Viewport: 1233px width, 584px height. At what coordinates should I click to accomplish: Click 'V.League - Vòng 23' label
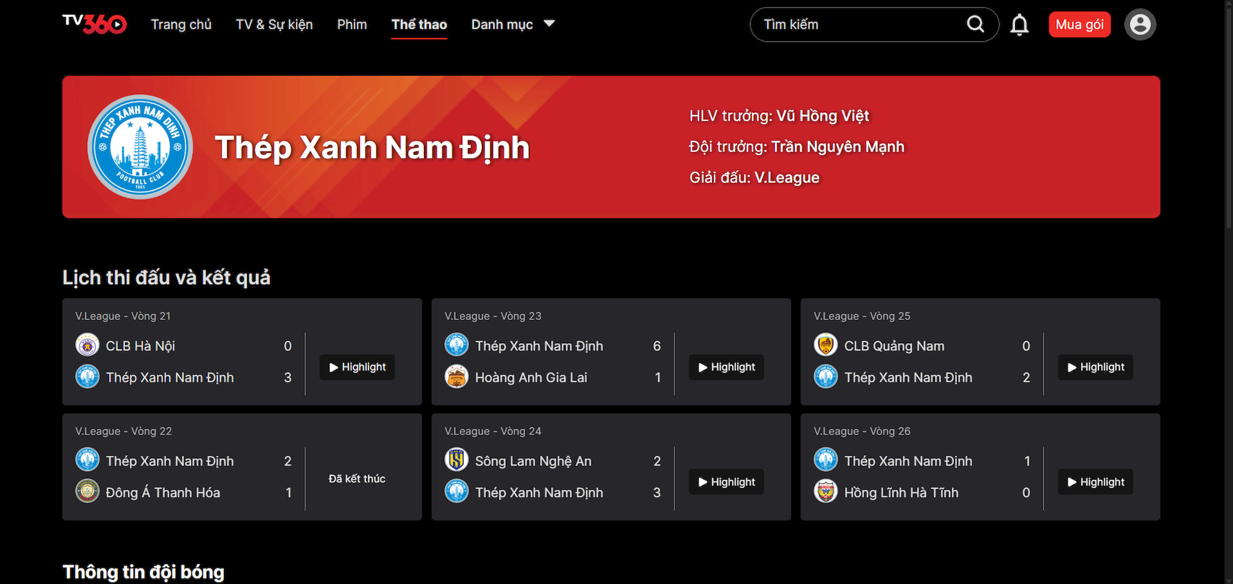pos(493,316)
